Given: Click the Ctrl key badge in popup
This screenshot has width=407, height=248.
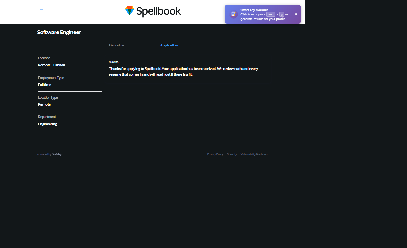Looking at the screenshot, I should (271, 15).
